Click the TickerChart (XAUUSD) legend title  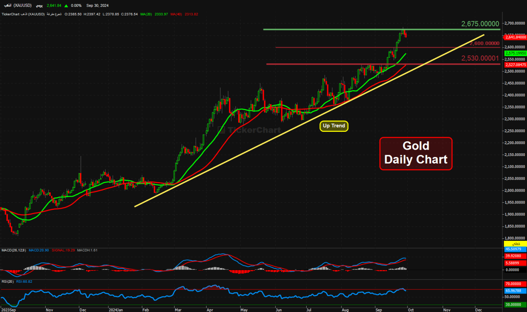click(x=23, y=14)
